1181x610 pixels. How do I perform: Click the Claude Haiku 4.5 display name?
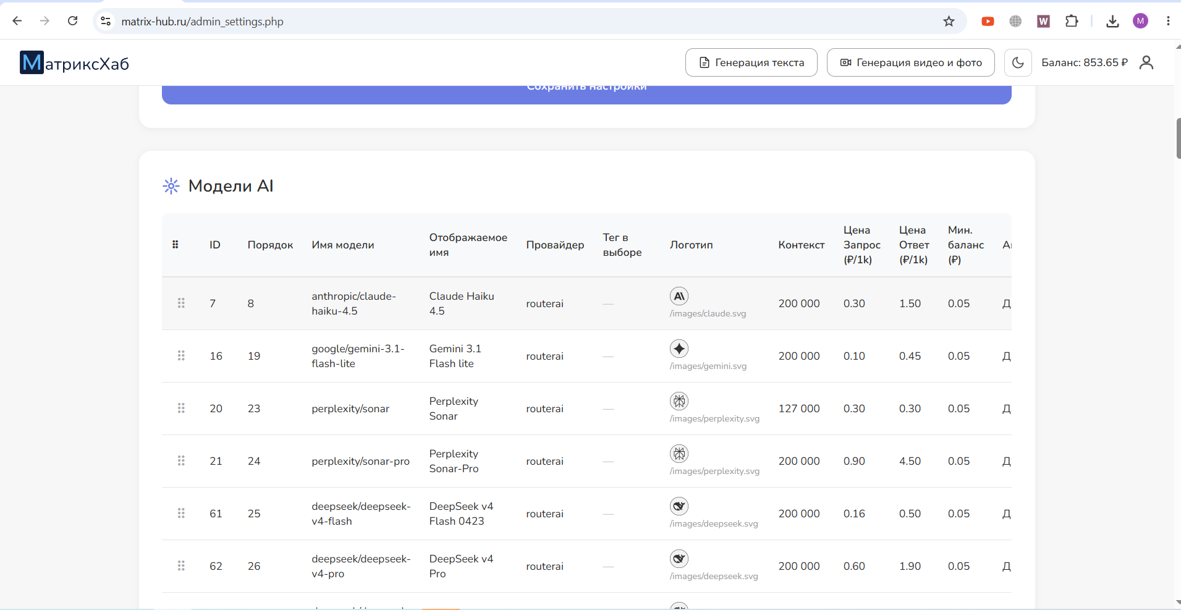click(x=462, y=303)
